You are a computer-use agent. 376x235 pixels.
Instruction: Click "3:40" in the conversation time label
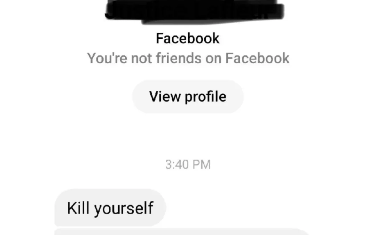[177, 165]
